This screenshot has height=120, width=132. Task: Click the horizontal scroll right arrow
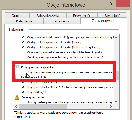click(x=111, y=106)
